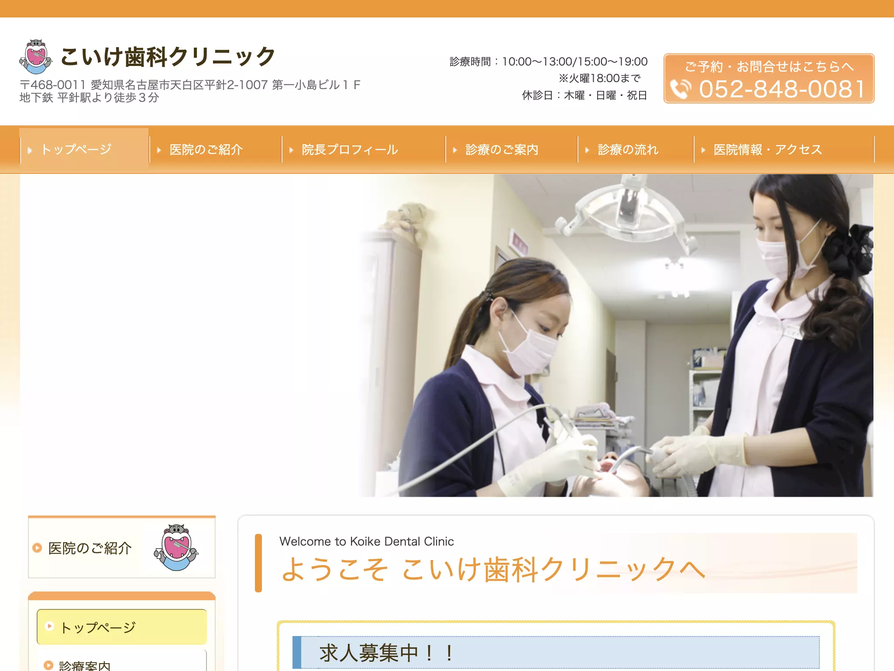894x671 pixels.
Task: Click the 診療時間 hours text
Action: coord(549,62)
